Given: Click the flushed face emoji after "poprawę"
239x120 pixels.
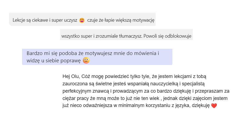Looking at the screenshot, I should click(x=86, y=60).
